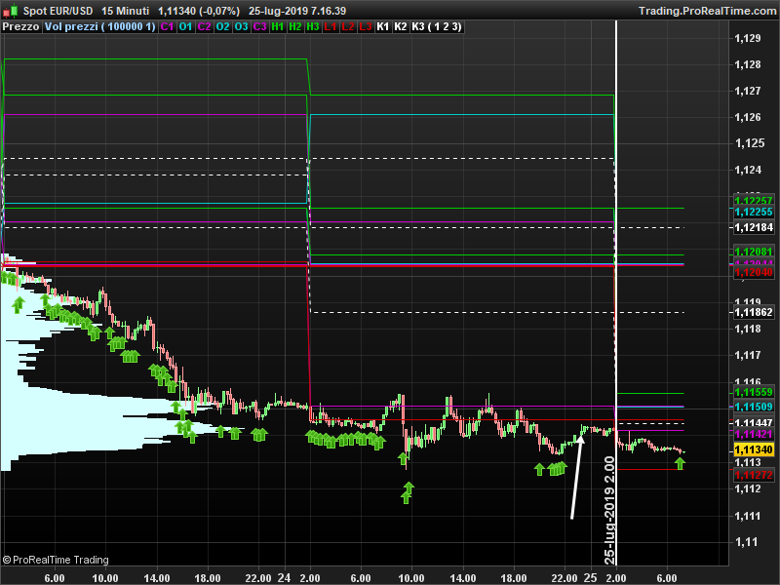This screenshot has height=585, width=780.
Task: Select the red L1 indicator label
Action: point(331,27)
